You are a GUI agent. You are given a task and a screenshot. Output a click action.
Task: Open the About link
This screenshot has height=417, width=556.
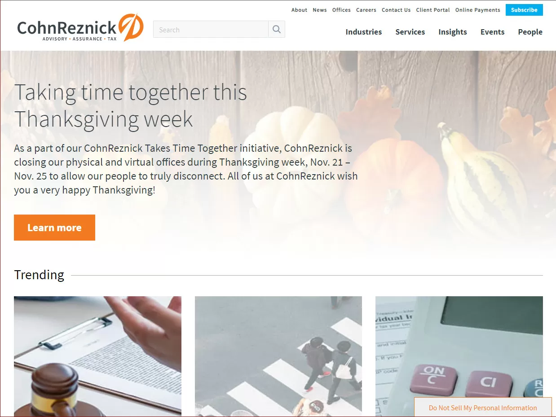point(299,10)
